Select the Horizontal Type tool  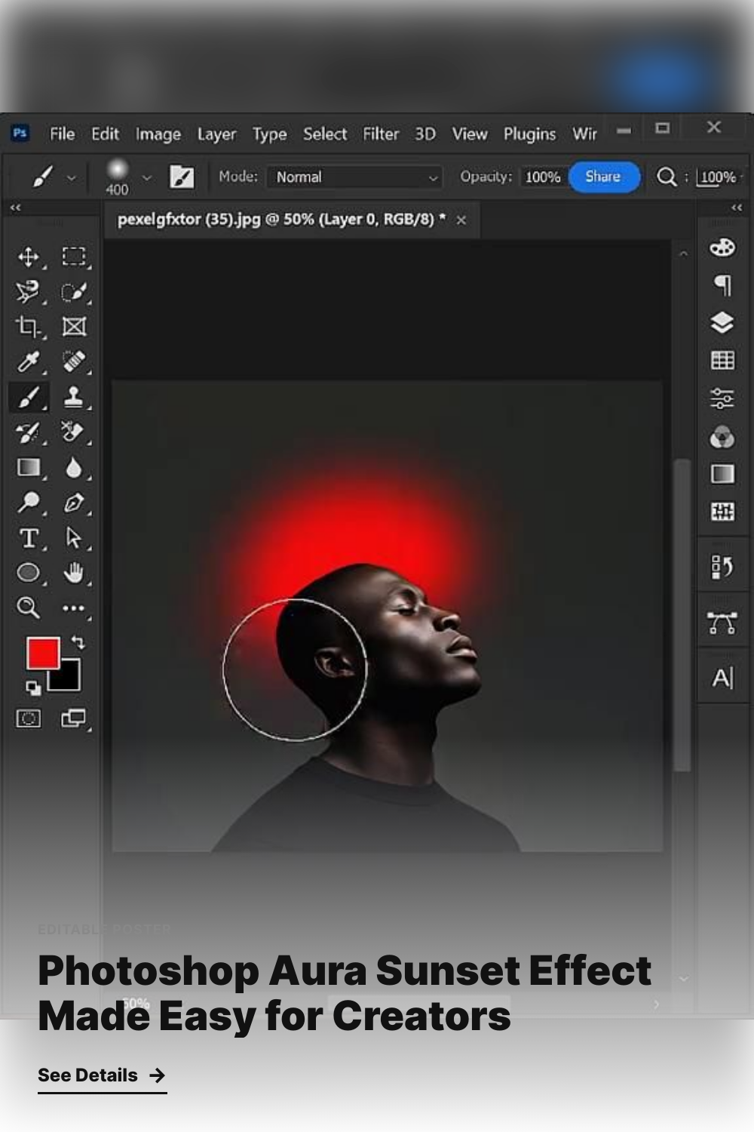tap(29, 538)
